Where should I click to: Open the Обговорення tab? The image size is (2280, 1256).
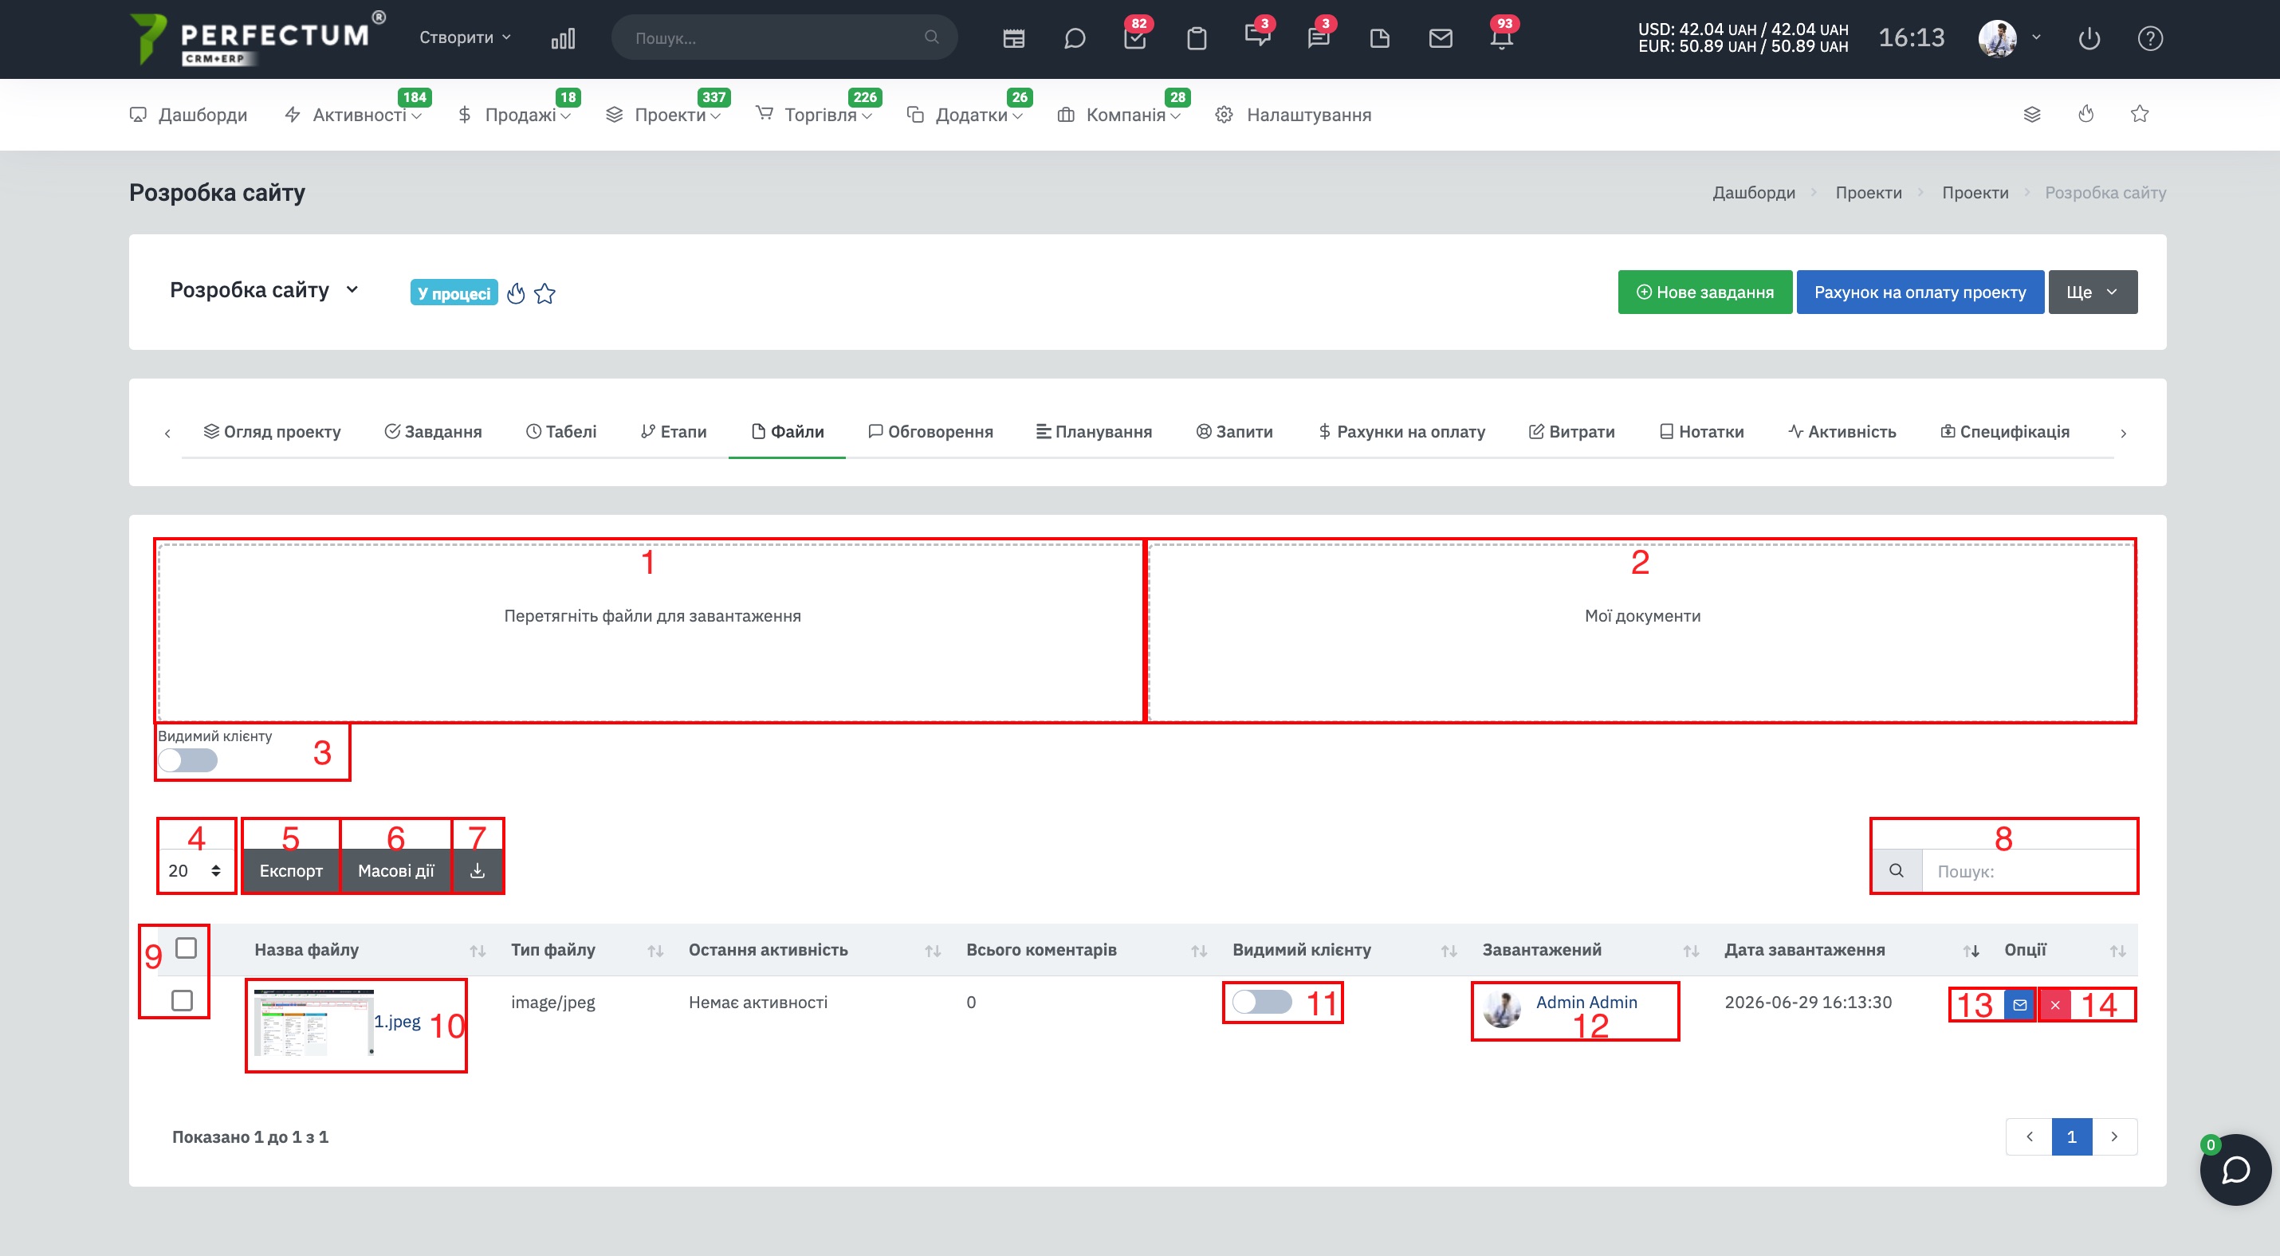930,432
